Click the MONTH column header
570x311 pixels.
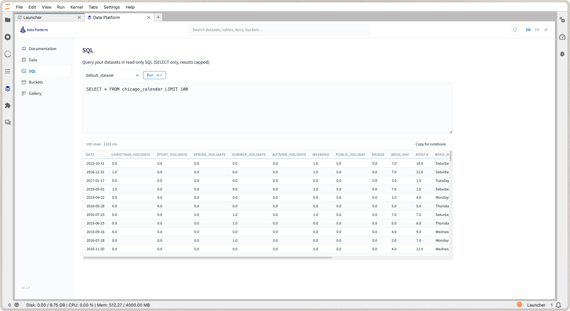coord(422,155)
